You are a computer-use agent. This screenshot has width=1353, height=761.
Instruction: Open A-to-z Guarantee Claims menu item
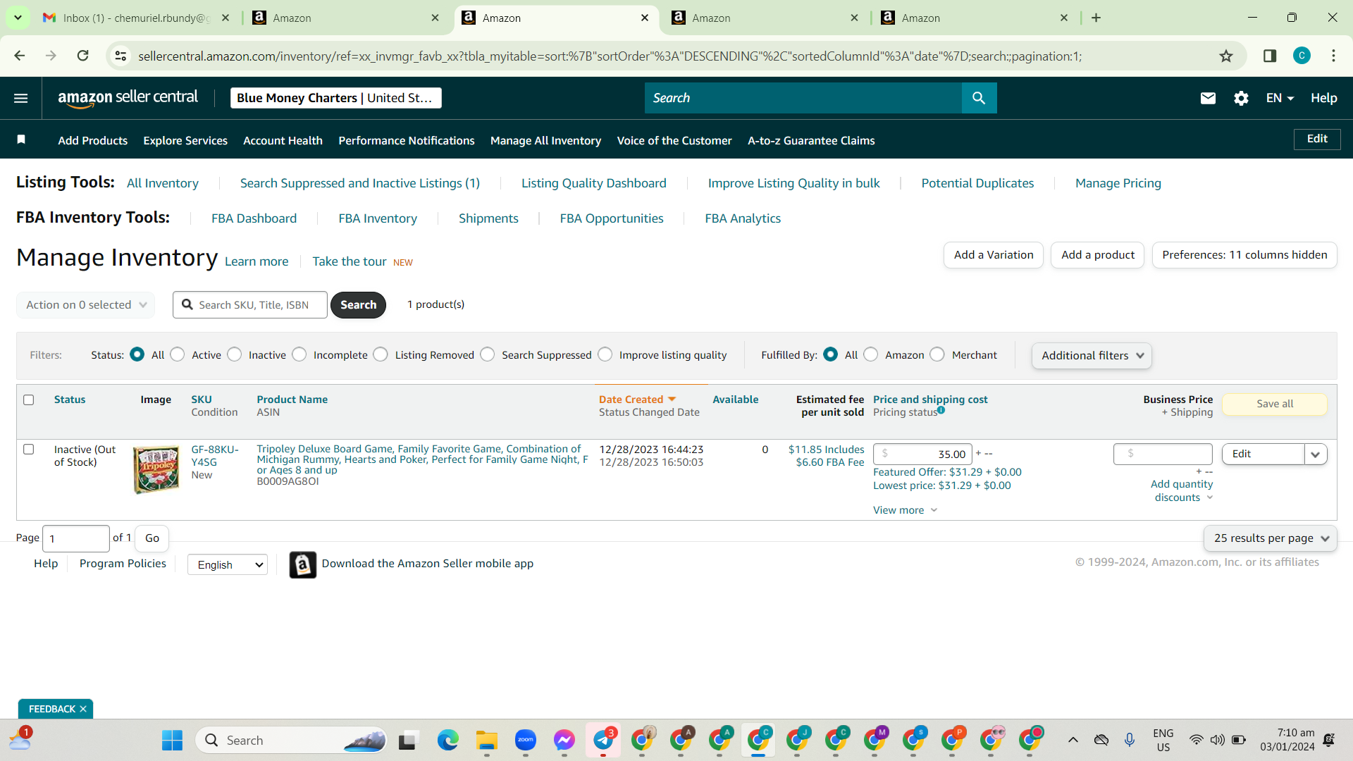[x=811, y=140]
